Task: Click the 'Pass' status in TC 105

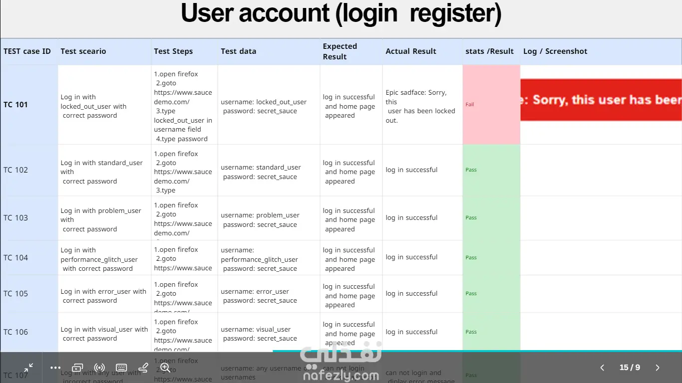Action: pos(471,294)
